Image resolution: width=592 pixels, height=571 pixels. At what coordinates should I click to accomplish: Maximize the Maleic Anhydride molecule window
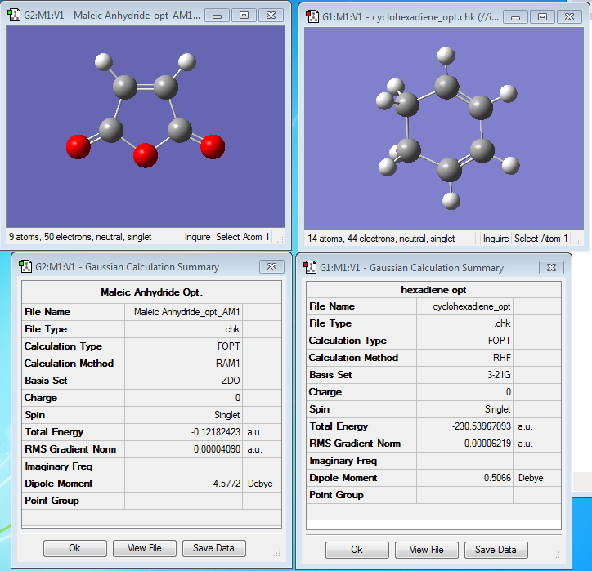244,16
